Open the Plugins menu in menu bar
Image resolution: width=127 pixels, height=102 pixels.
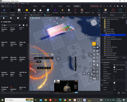pos(13,3)
